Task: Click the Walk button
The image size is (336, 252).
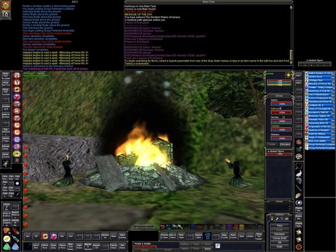Action: [x=279, y=246]
